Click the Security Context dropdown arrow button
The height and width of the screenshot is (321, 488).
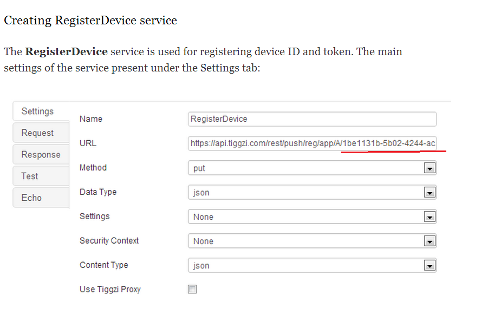430,241
